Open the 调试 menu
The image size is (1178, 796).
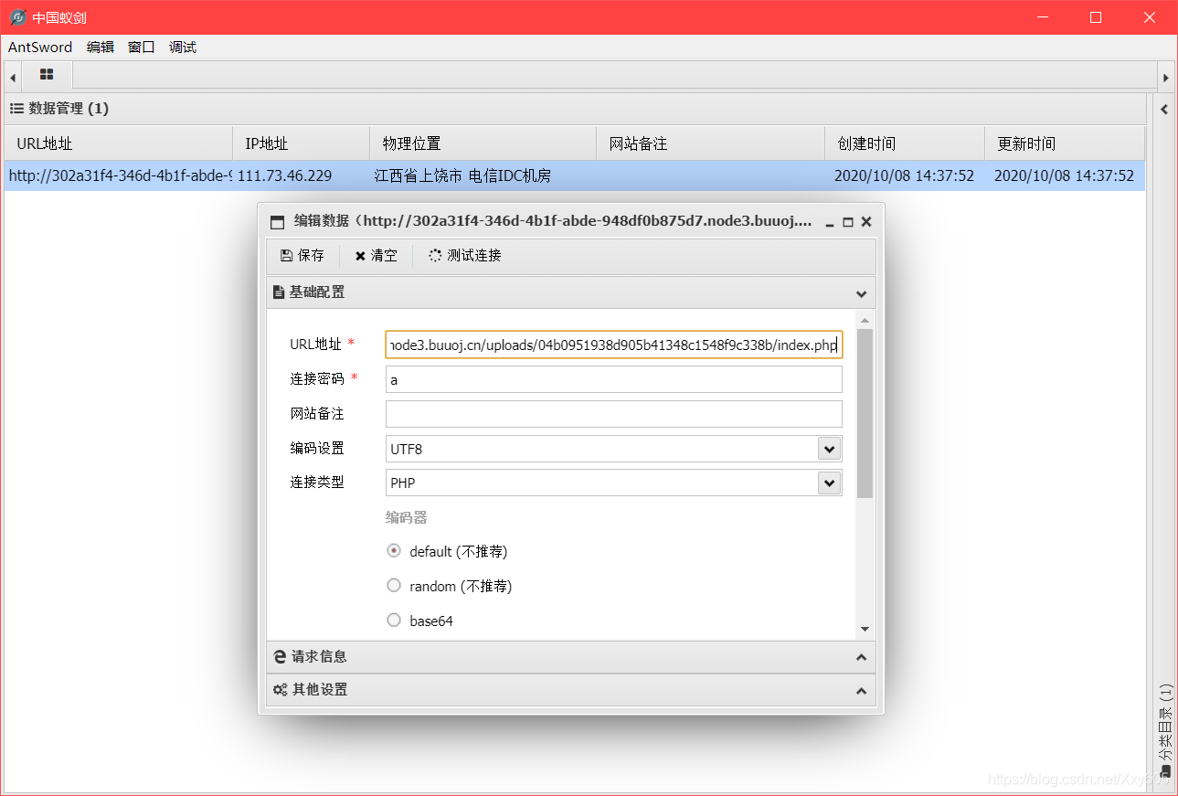tap(183, 48)
